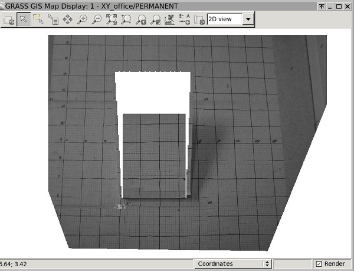Screen dimensions: 354x271
Task: Click the white rectangle in the map canvas
Action: [152, 92]
